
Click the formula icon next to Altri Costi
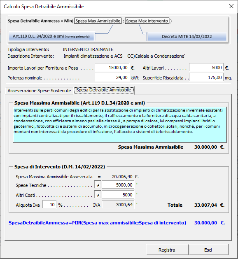[x=98, y=195]
